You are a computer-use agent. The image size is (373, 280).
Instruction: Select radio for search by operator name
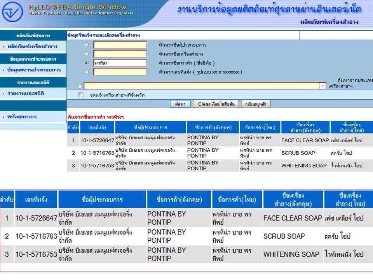tap(86, 45)
